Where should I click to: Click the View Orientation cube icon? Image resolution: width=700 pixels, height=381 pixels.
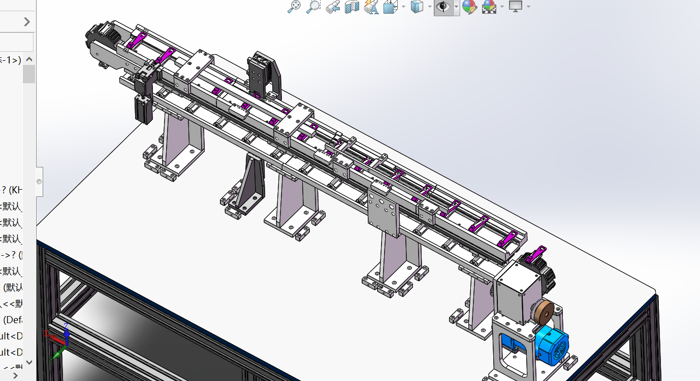(390, 7)
